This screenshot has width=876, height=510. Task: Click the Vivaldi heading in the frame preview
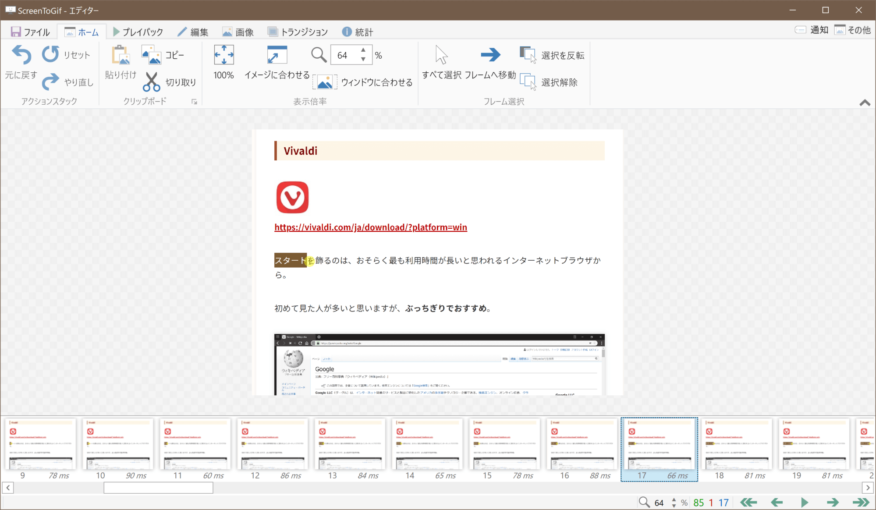pyautogui.click(x=300, y=151)
